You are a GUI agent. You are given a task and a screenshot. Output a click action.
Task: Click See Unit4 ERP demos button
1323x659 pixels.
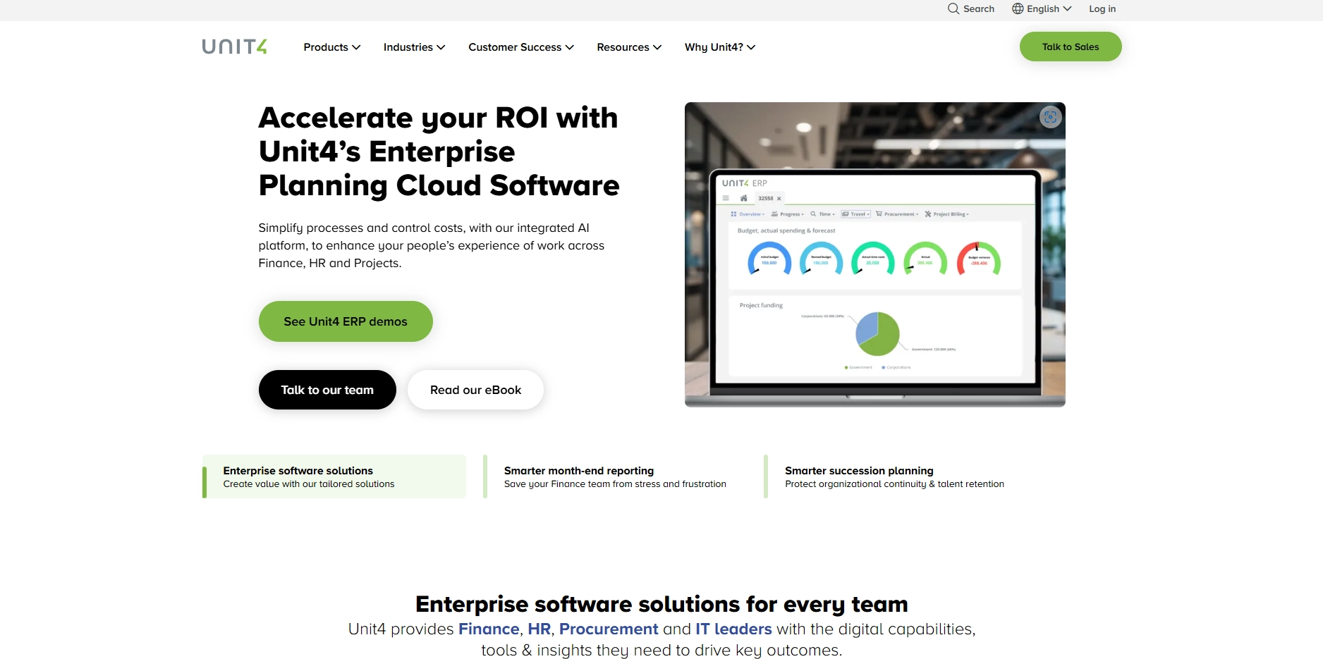pos(346,321)
